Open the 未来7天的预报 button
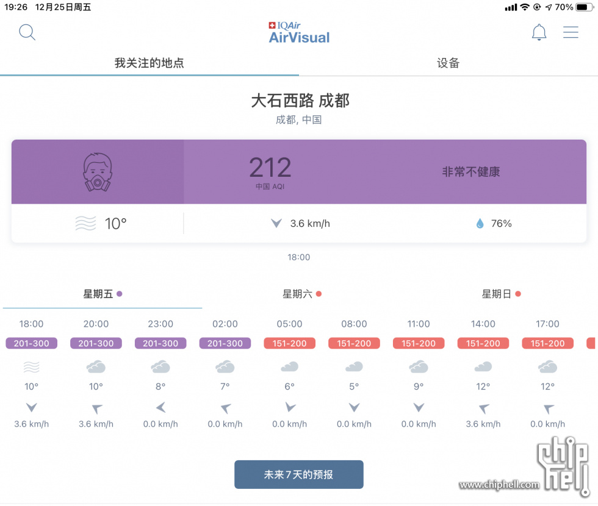 point(298,474)
